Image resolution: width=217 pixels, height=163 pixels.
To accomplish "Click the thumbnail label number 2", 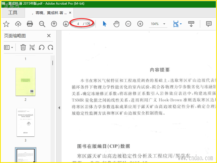I will (25, 99).
